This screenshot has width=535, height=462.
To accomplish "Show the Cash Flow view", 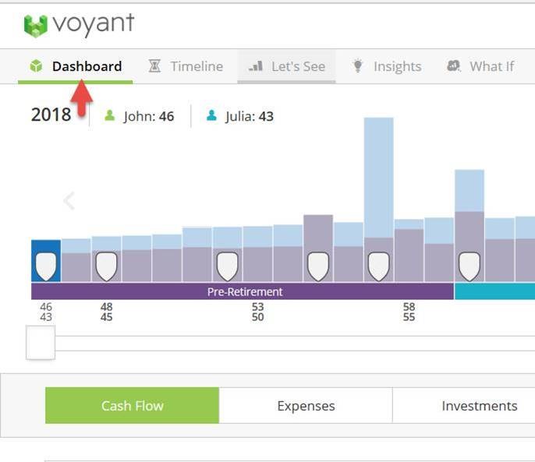I will (x=132, y=406).
